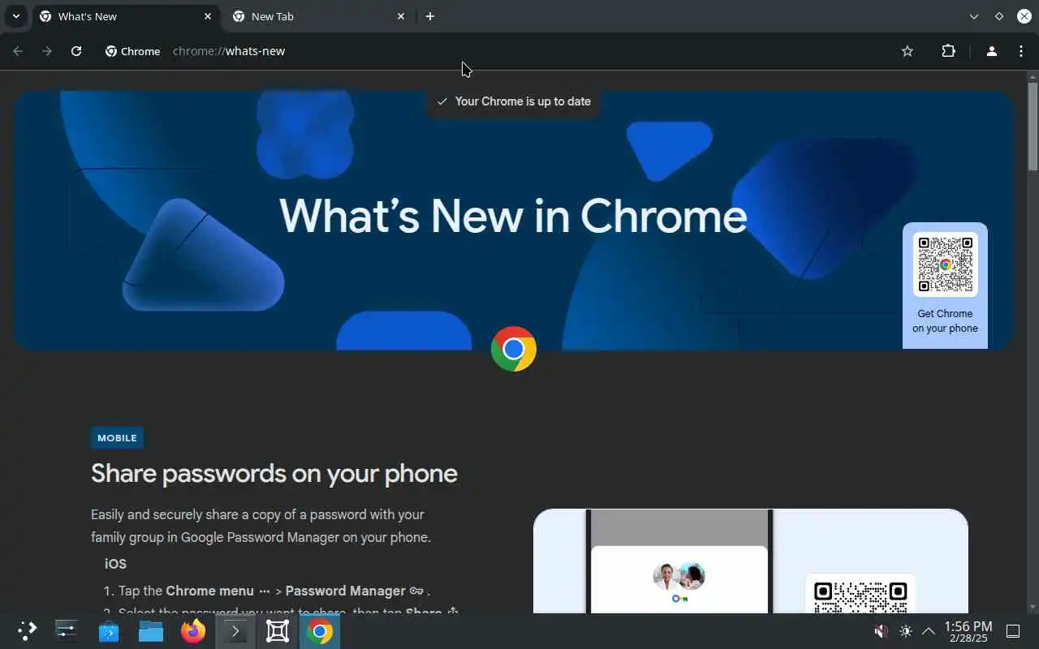Image resolution: width=1039 pixels, height=649 pixels.
Task: Switch to the What's New tab
Action: [126, 16]
